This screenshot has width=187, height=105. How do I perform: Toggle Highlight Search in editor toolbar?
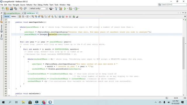[x=42, y=17]
